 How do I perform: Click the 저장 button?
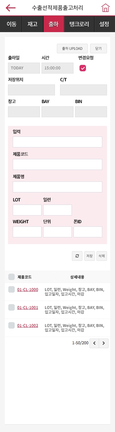tap(89, 256)
